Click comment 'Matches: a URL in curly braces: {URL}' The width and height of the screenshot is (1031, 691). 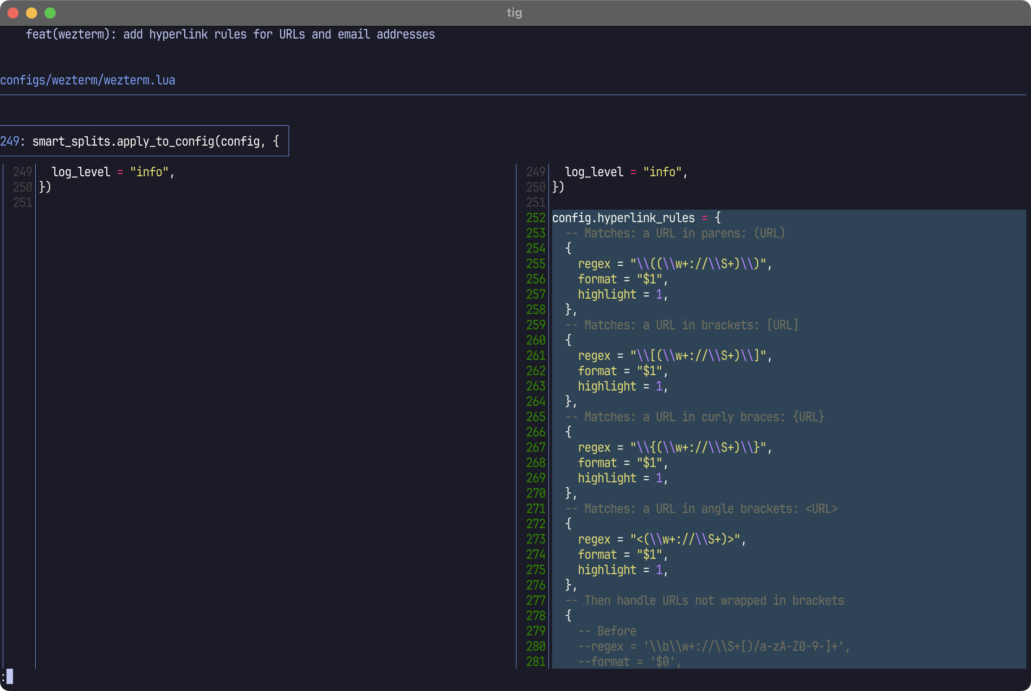(695, 417)
